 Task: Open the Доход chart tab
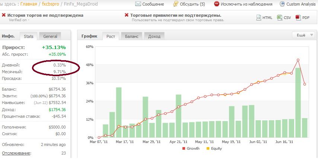[154, 36]
